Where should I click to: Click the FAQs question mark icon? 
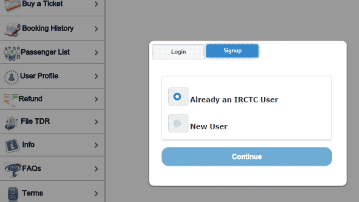pos(13,169)
